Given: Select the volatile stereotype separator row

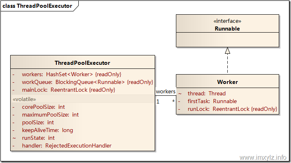Looking at the screenshot, I should (24, 99).
